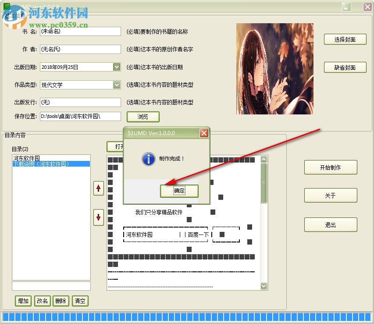Viewport: 374px width, 324px height.
Task: Click 增加 to add a new chapter
Action: [23, 301]
